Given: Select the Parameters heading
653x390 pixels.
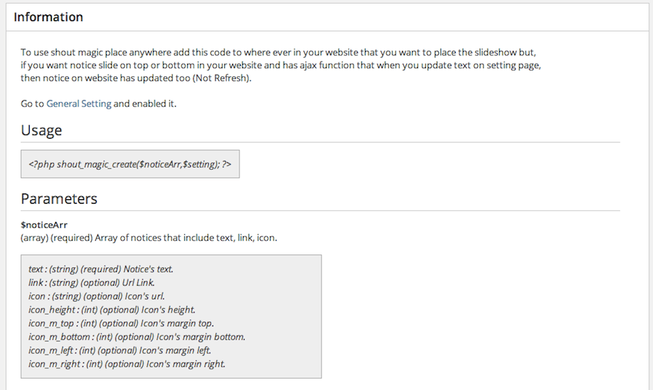Looking at the screenshot, I should [x=59, y=199].
